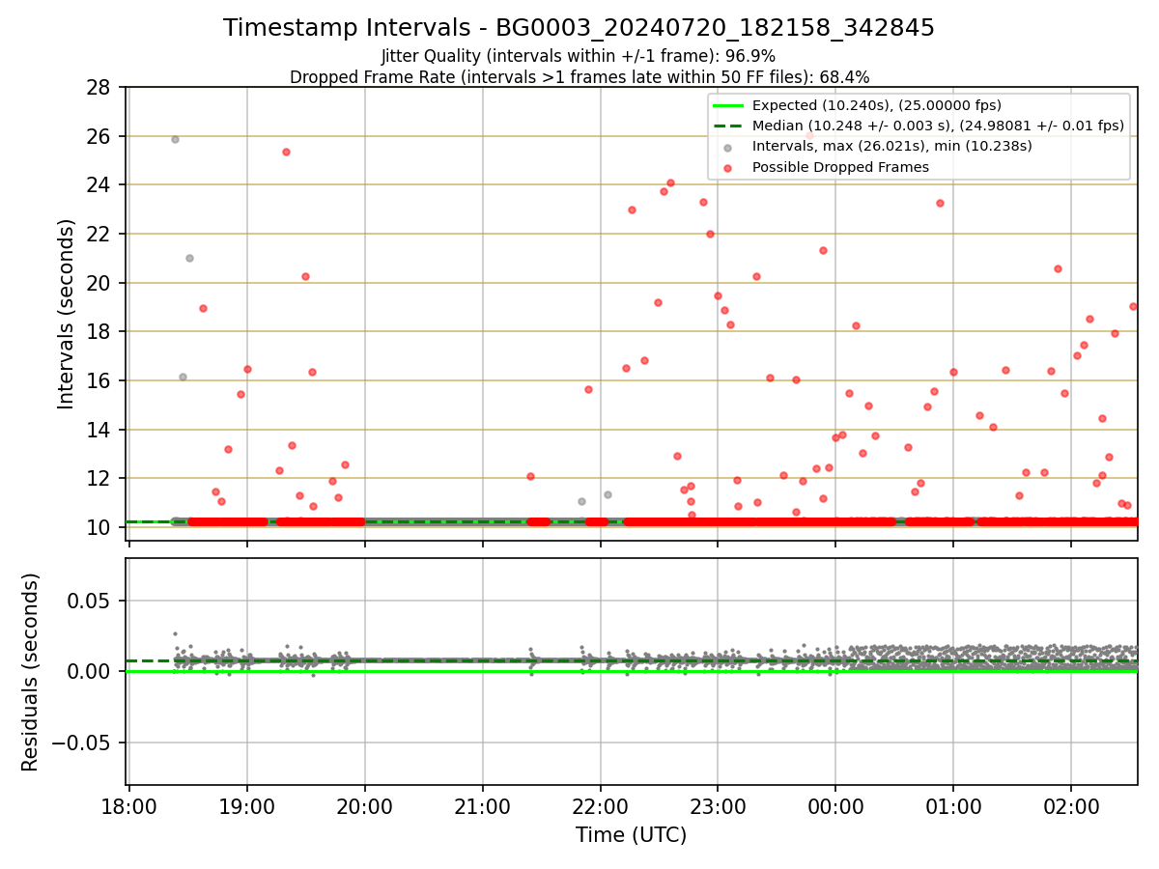
Task: Click the red point at 19 seconds near 18:37
Action: click(x=203, y=308)
